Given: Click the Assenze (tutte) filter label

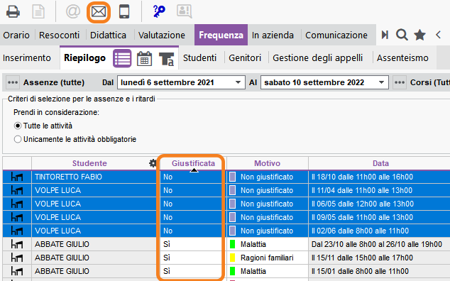Looking at the screenshot, I should 54,82.
